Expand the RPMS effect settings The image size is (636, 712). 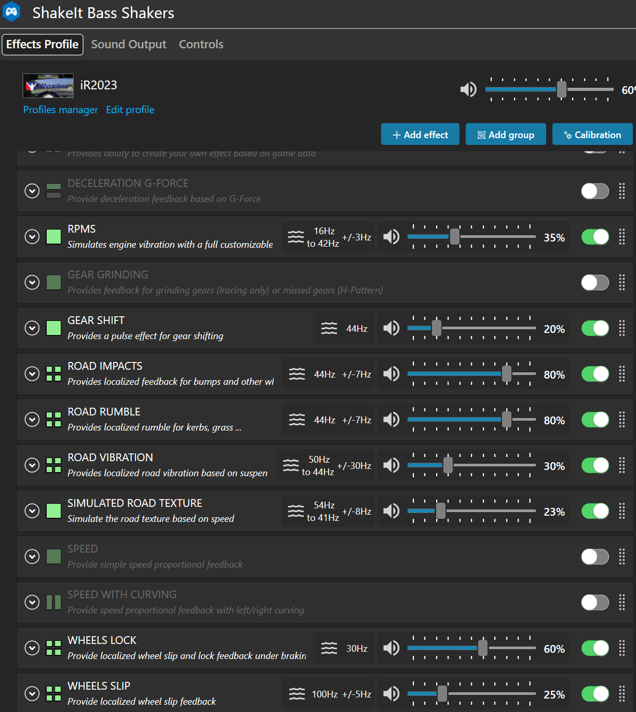(x=32, y=237)
